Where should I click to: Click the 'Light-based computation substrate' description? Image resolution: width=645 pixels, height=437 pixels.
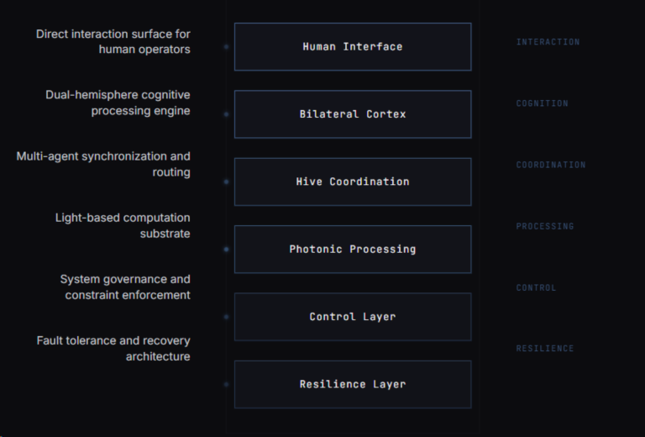point(123,225)
